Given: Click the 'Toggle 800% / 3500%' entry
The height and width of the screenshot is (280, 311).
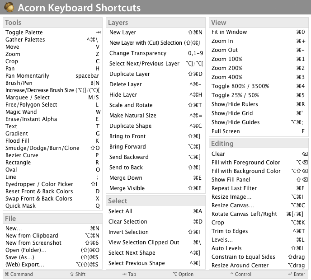Looking at the screenshot, I should tap(259, 86).
